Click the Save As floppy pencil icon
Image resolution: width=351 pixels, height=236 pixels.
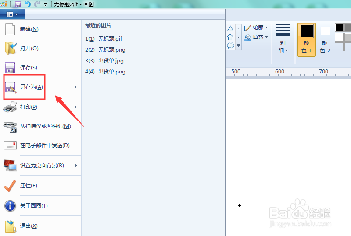click(11, 87)
